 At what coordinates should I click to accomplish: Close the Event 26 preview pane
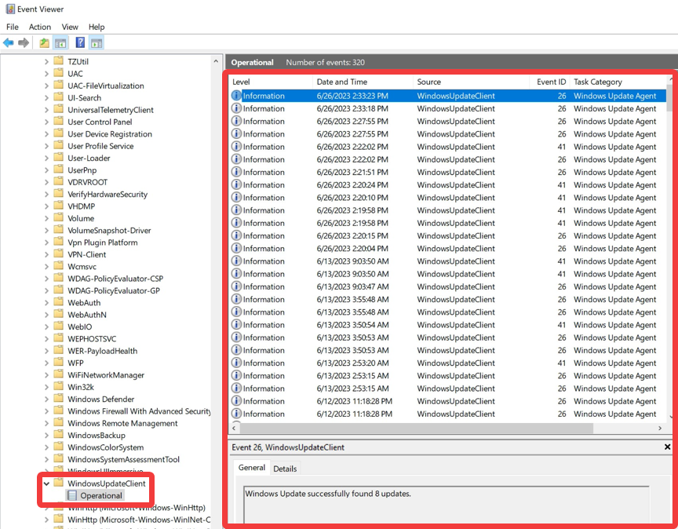coord(667,447)
